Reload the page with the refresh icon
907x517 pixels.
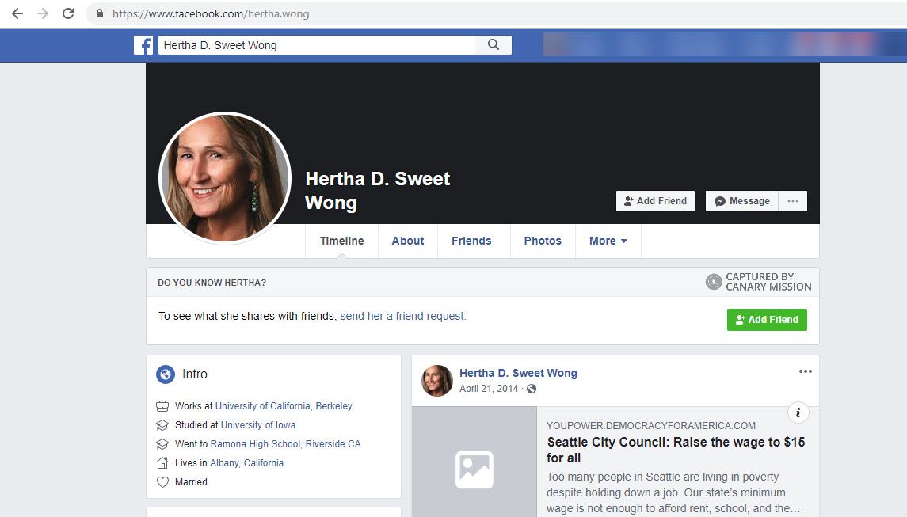click(68, 13)
